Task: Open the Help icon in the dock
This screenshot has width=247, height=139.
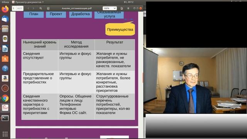Action: coord(5,69)
